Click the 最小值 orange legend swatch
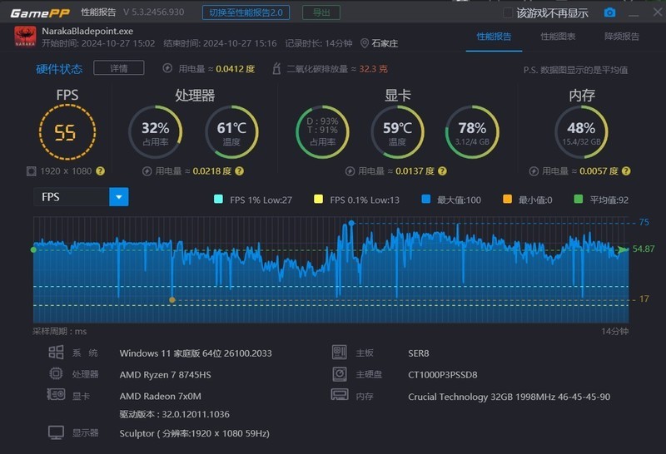This screenshot has width=666, height=454. coord(507,200)
